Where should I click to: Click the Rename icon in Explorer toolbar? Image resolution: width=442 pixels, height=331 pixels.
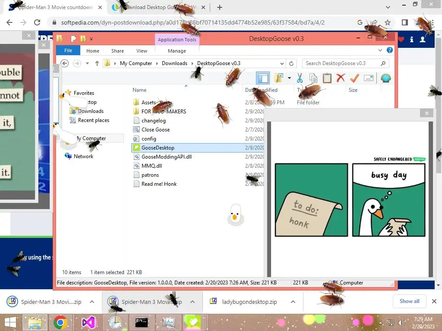[x=369, y=78]
